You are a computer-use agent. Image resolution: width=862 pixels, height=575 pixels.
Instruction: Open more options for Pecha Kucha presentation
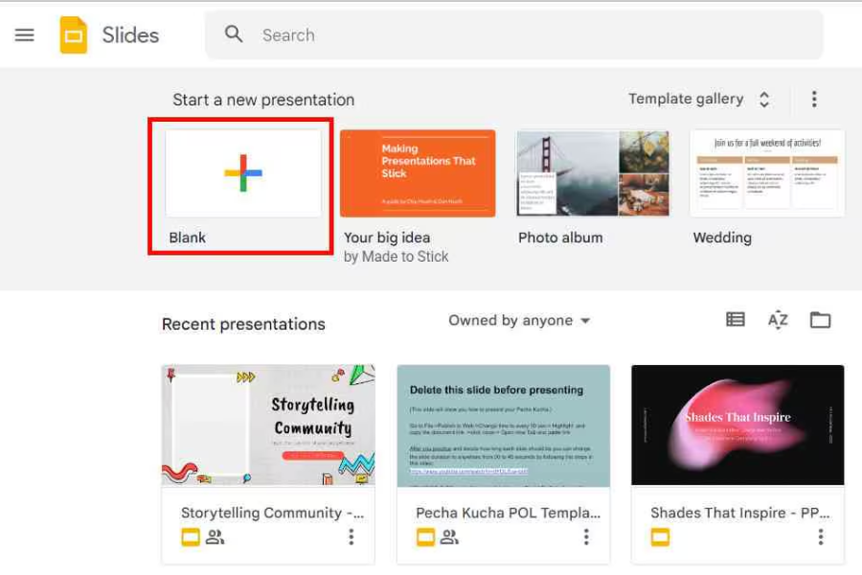tap(586, 537)
